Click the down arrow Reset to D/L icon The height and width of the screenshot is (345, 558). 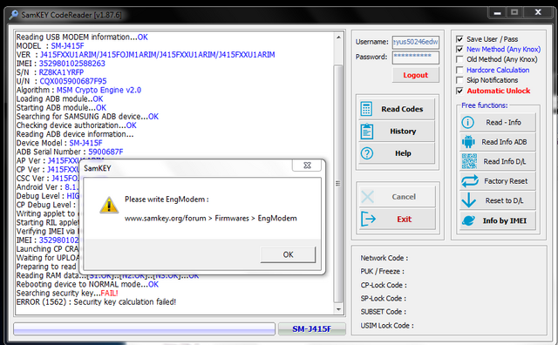point(469,200)
